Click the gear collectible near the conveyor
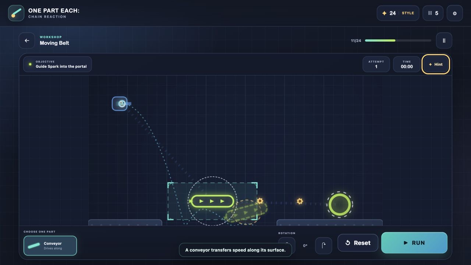The width and height of the screenshot is (471, 265). [260, 201]
